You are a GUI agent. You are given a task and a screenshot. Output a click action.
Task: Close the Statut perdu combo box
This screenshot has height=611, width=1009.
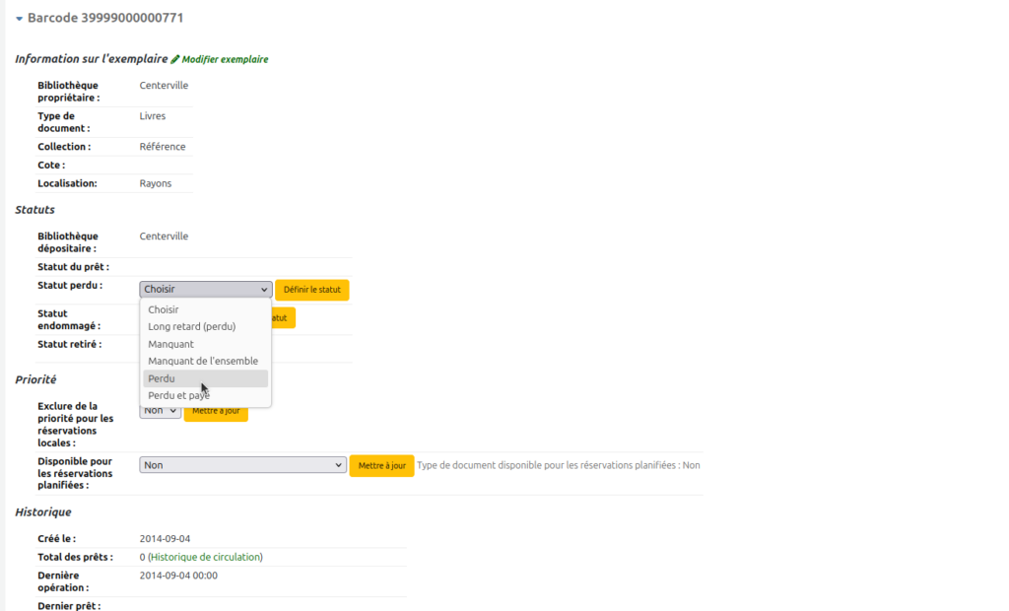pos(205,290)
